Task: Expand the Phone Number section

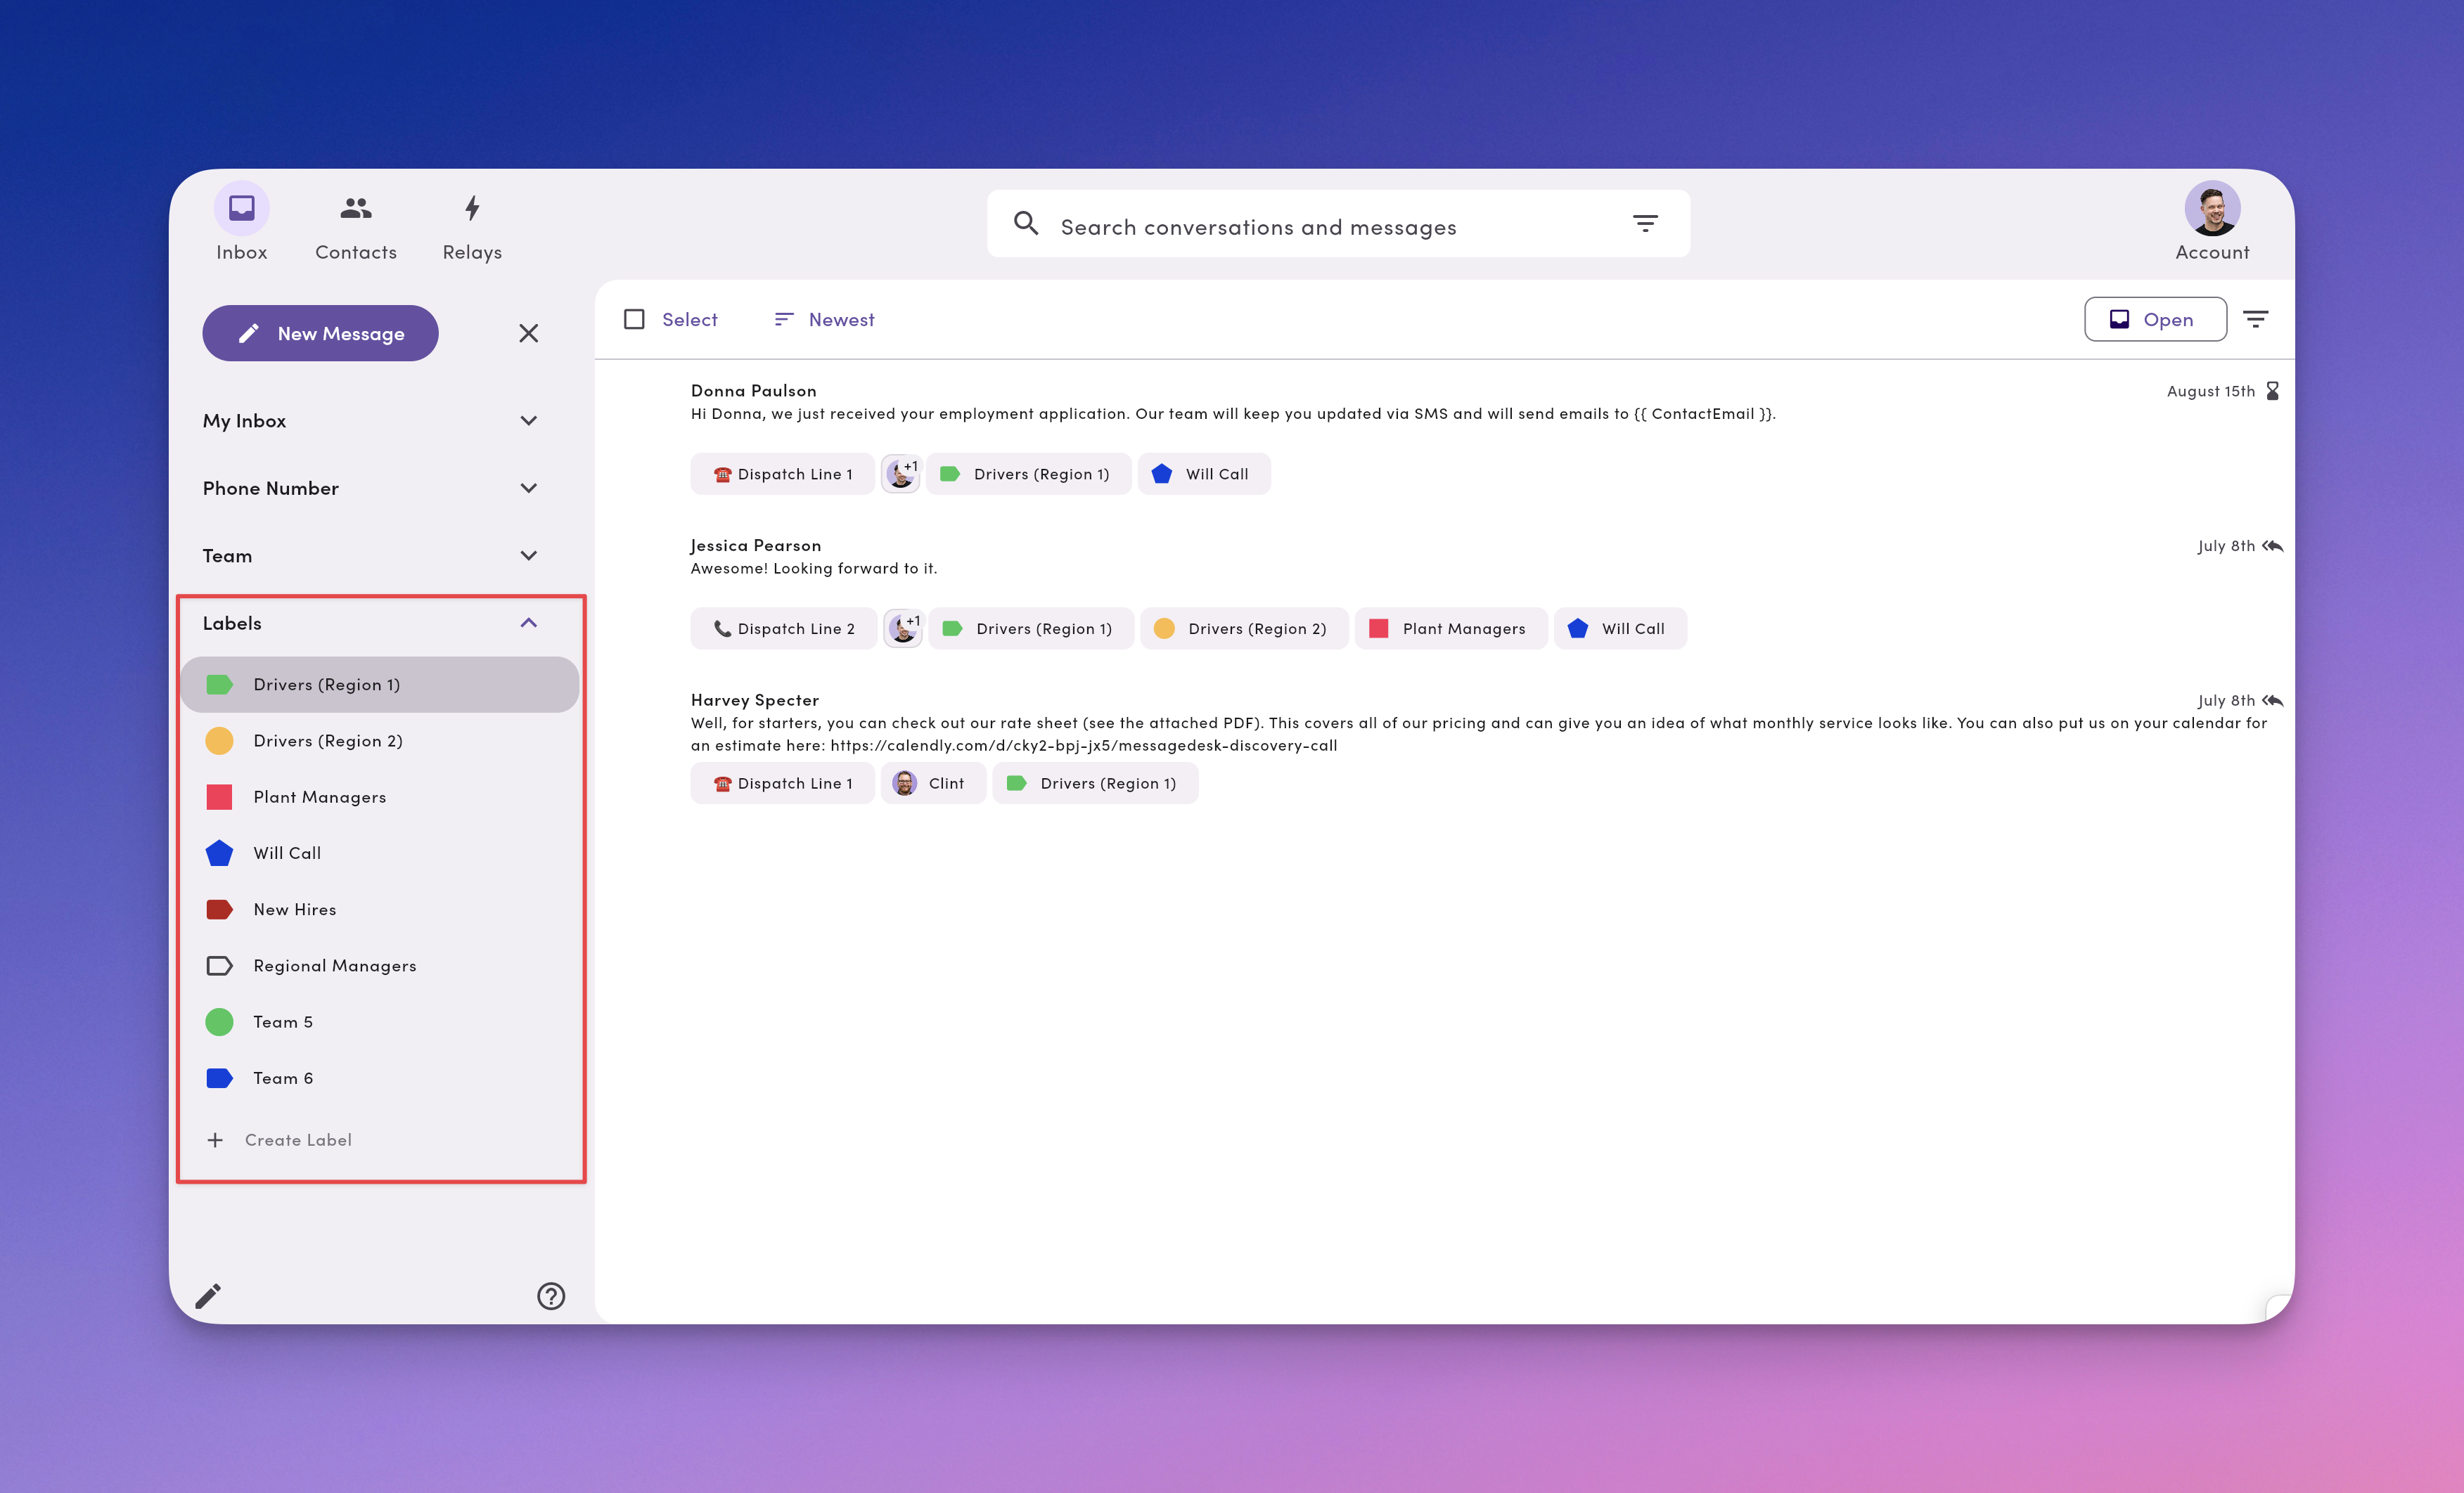Action: pyautogui.click(x=529, y=489)
